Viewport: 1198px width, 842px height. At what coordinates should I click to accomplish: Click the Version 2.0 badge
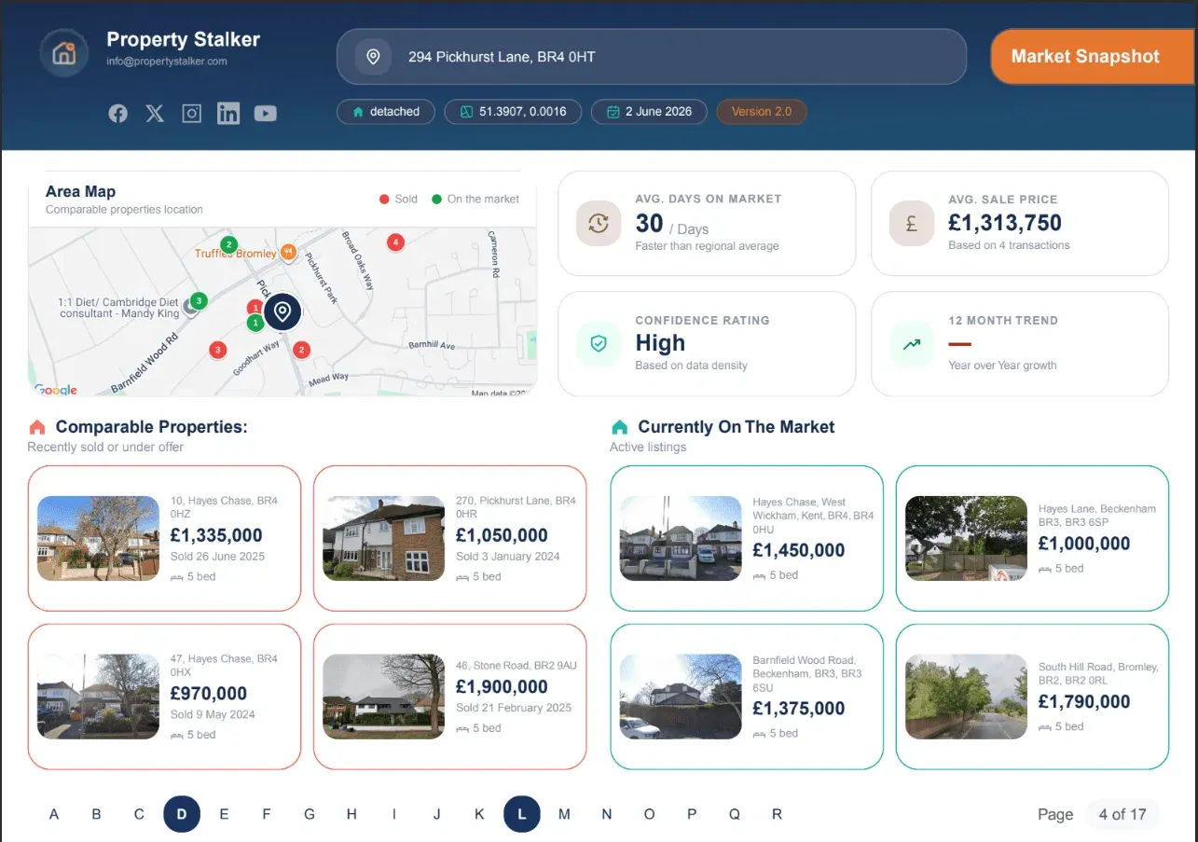[762, 112]
